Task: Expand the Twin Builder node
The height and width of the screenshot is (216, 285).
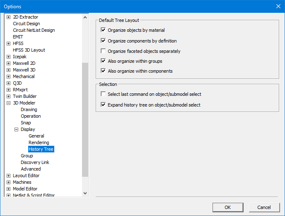Action: (x=8, y=96)
